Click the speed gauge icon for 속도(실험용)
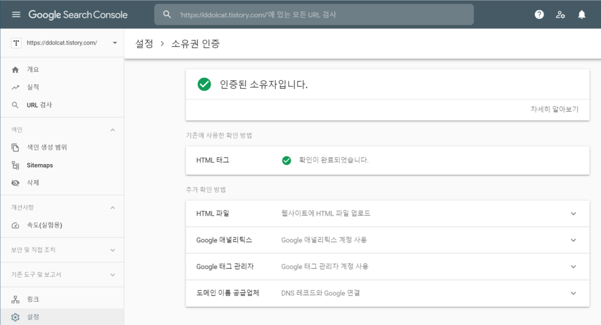 click(x=16, y=225)
